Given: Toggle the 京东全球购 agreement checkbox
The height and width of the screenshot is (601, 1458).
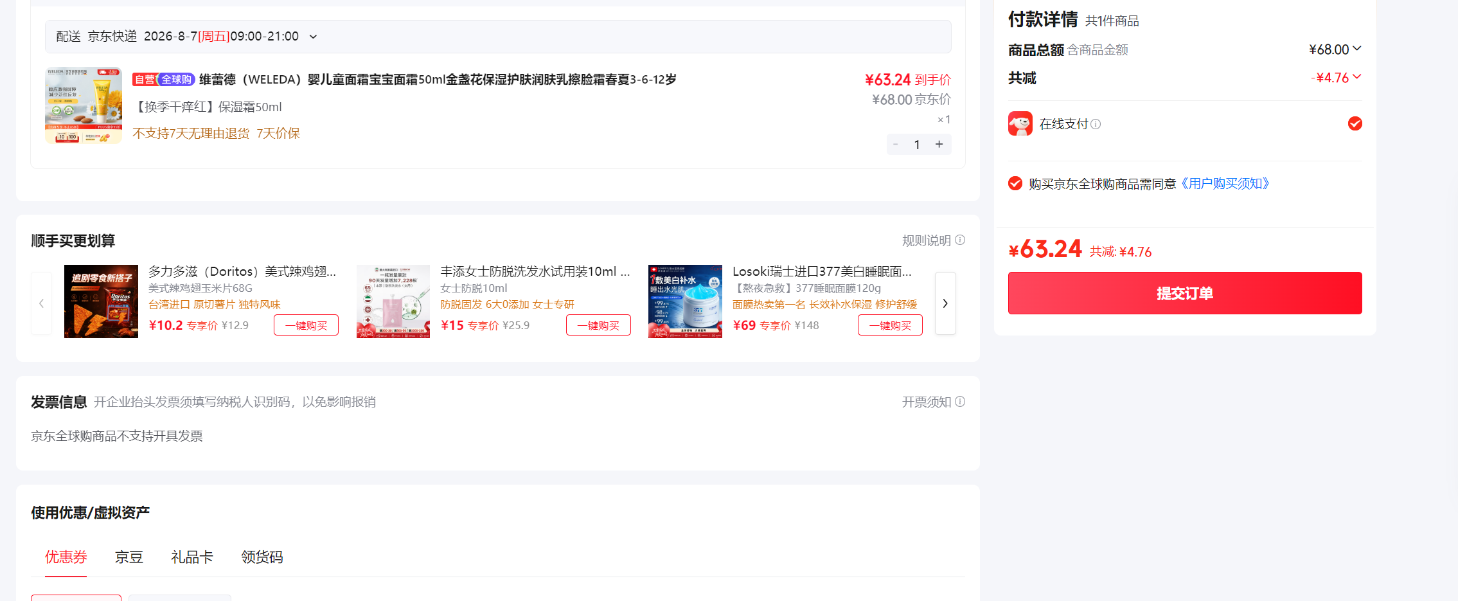Looking at the screenshot, I should point(1015,184).
